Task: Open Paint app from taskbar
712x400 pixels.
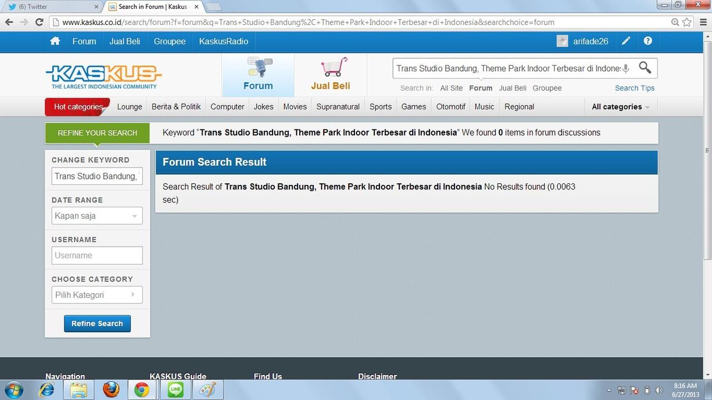Action: [207, 390]
